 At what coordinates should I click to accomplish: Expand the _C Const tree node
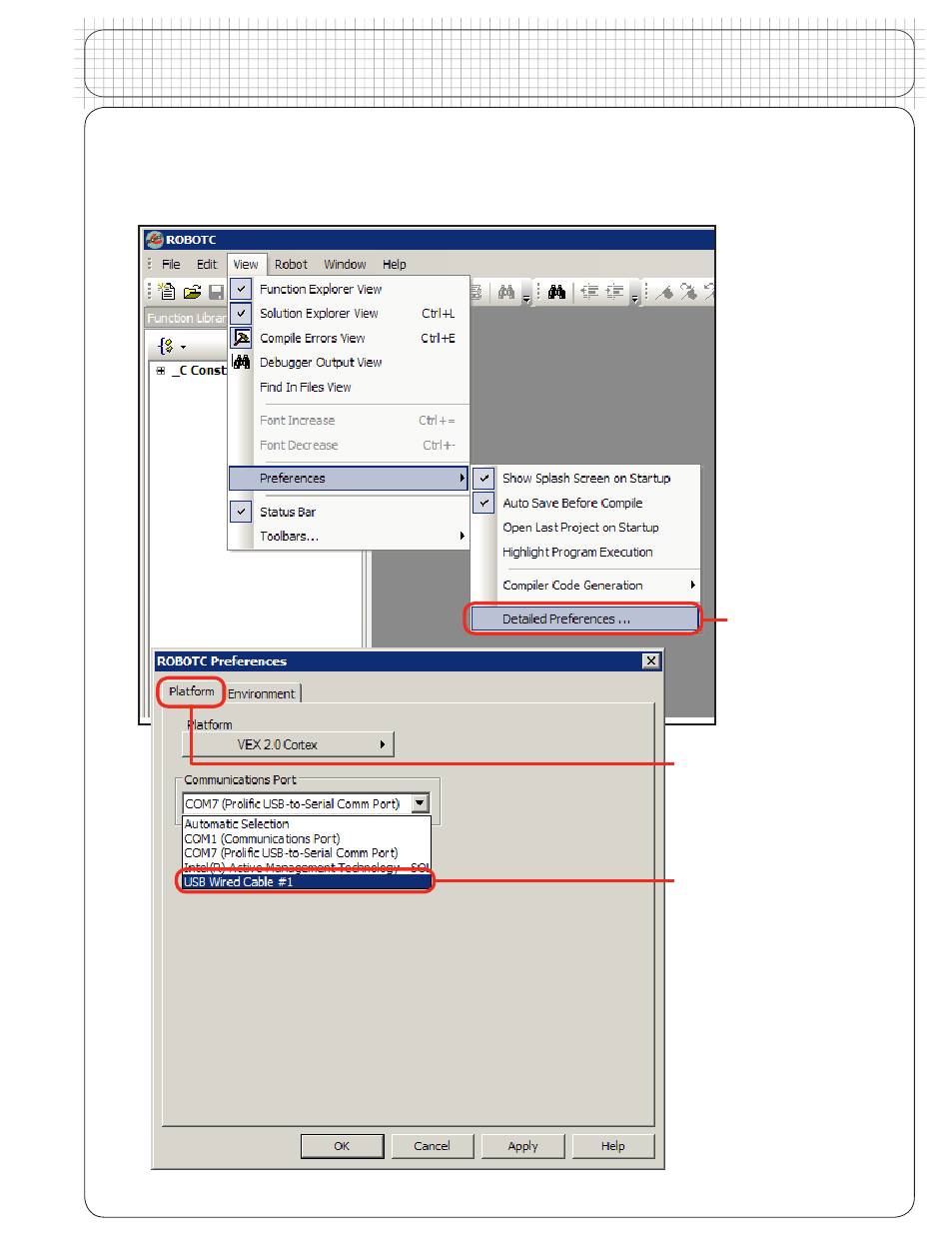[x=161, y=371]
